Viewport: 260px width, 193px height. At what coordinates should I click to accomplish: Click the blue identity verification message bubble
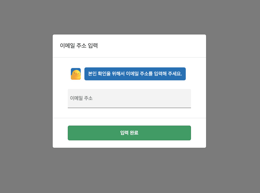pyautogui.click(x=135, y=74)
